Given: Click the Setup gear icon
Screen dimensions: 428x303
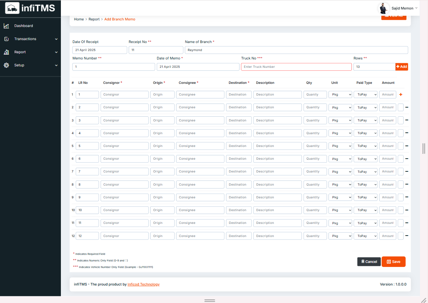Looking at the screenshot, I should (6, 65).
